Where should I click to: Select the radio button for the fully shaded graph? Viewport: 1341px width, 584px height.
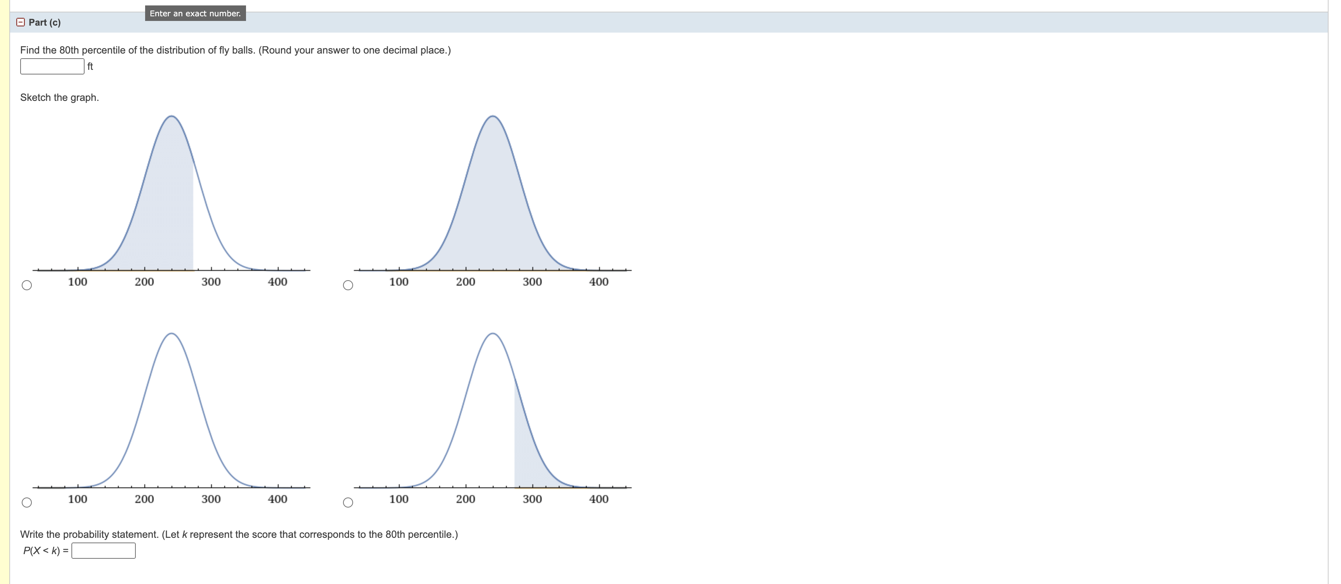click(x=348, y=285)
